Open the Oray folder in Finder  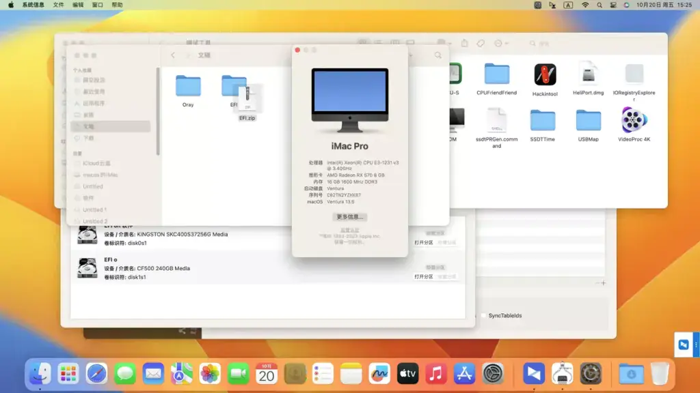point(188,86)
